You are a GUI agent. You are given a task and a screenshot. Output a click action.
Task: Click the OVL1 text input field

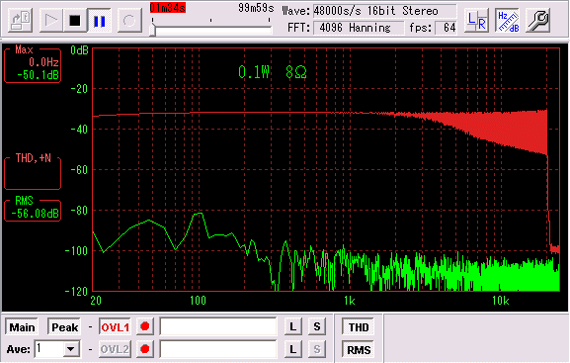pyautogui.click(x=218, y=326)
